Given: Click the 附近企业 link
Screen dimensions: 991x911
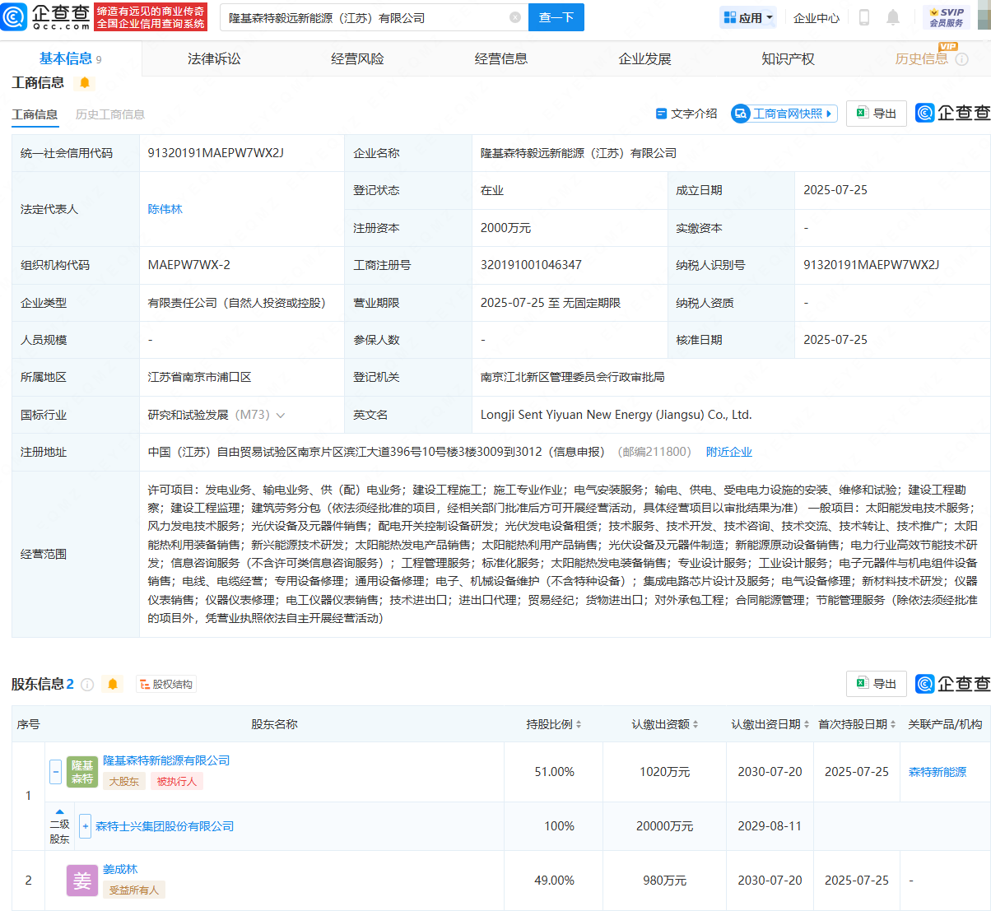Looking at the screenshot, I should click(x=729, y=452).
